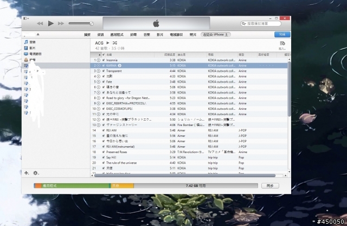Click the scroll-down arrow of song list

tap(289, 172)
